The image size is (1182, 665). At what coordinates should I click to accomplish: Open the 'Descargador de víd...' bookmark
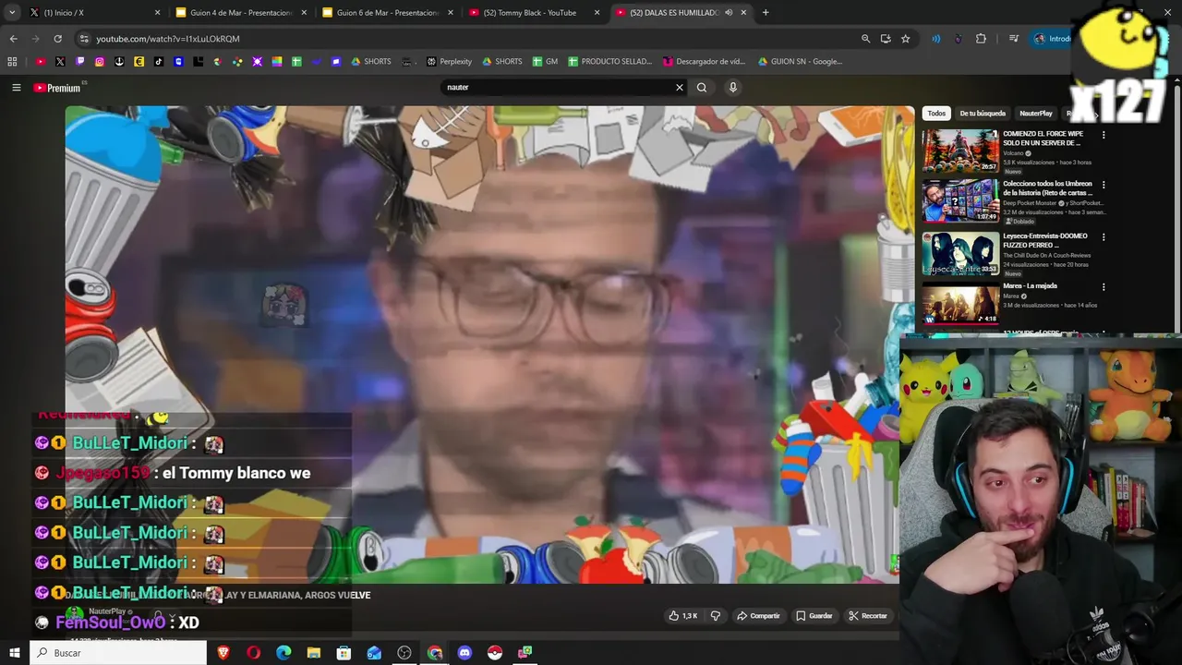(704, 62)
